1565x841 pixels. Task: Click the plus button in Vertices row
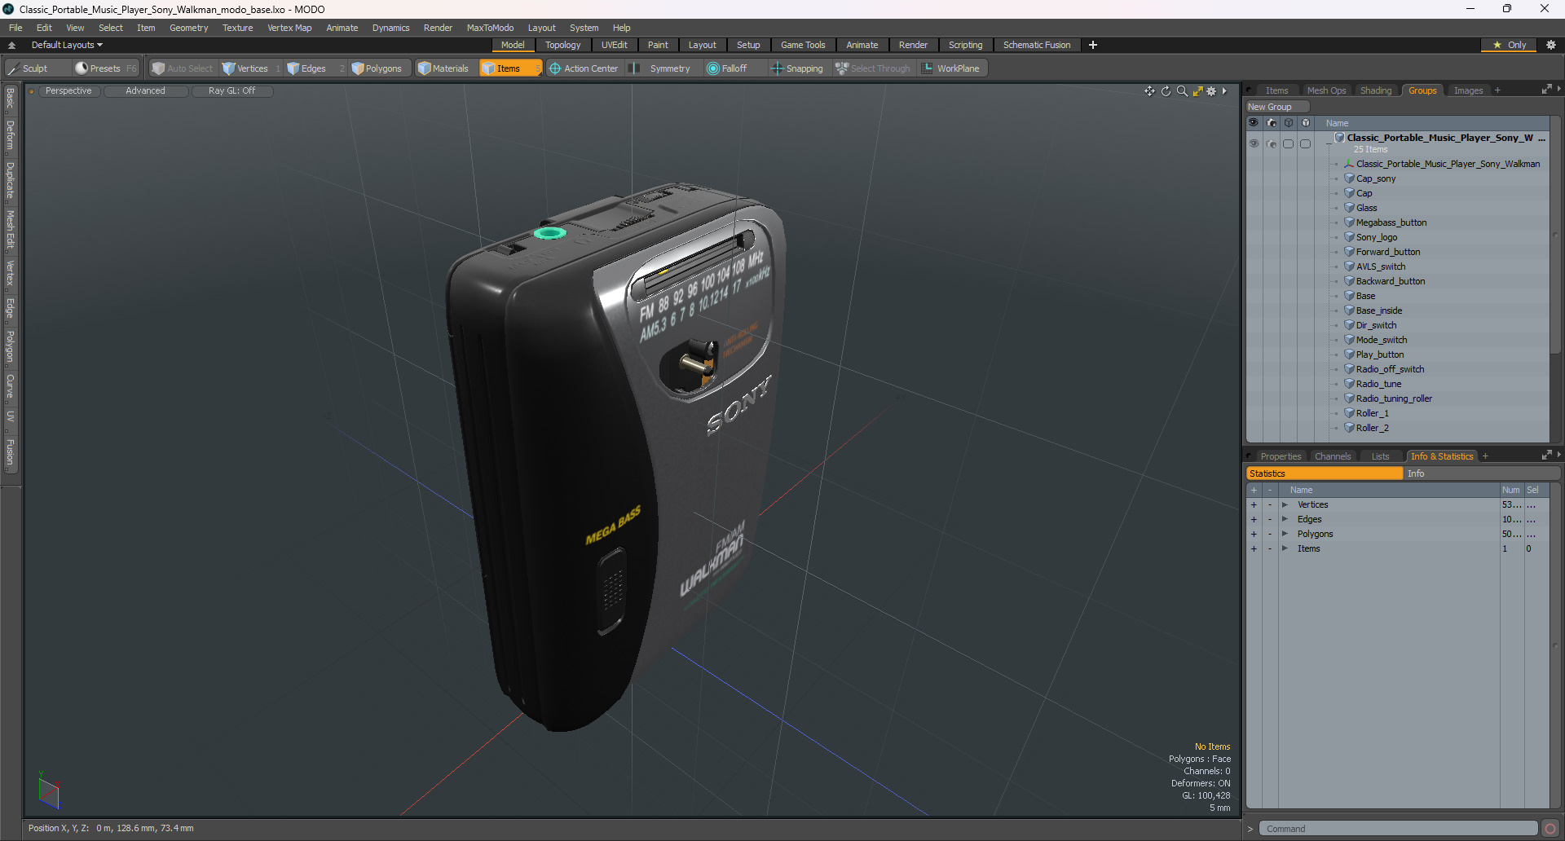click(x=1254, y=505)
